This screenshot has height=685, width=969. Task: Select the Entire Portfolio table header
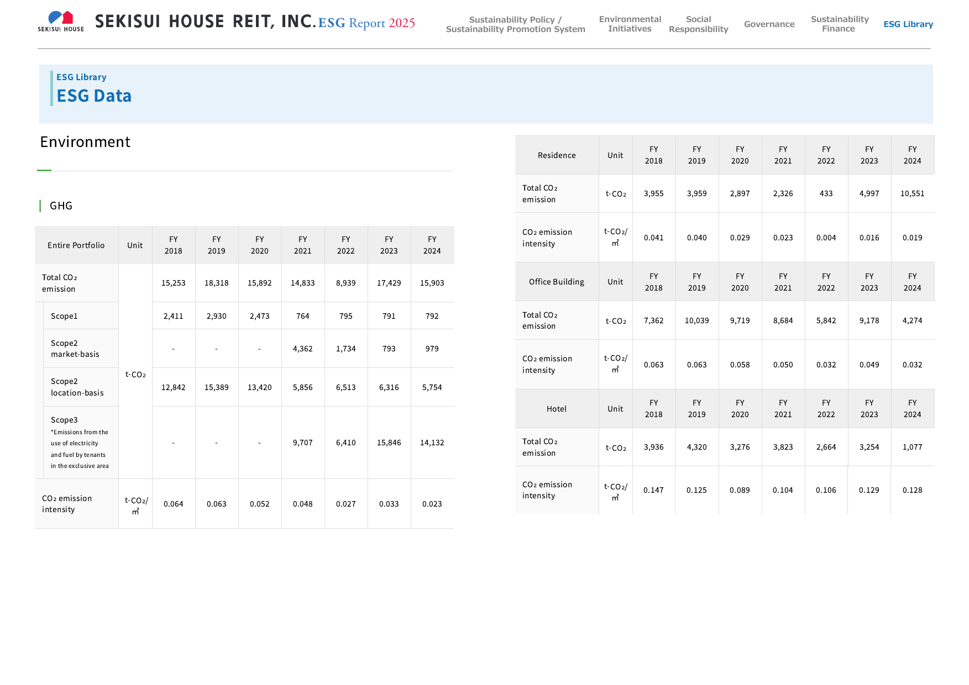76,245
